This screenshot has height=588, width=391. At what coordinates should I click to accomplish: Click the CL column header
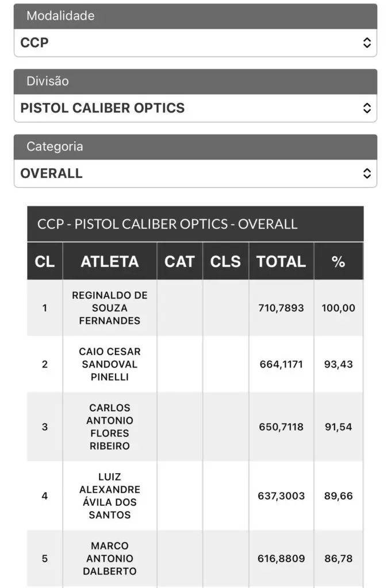45,261
